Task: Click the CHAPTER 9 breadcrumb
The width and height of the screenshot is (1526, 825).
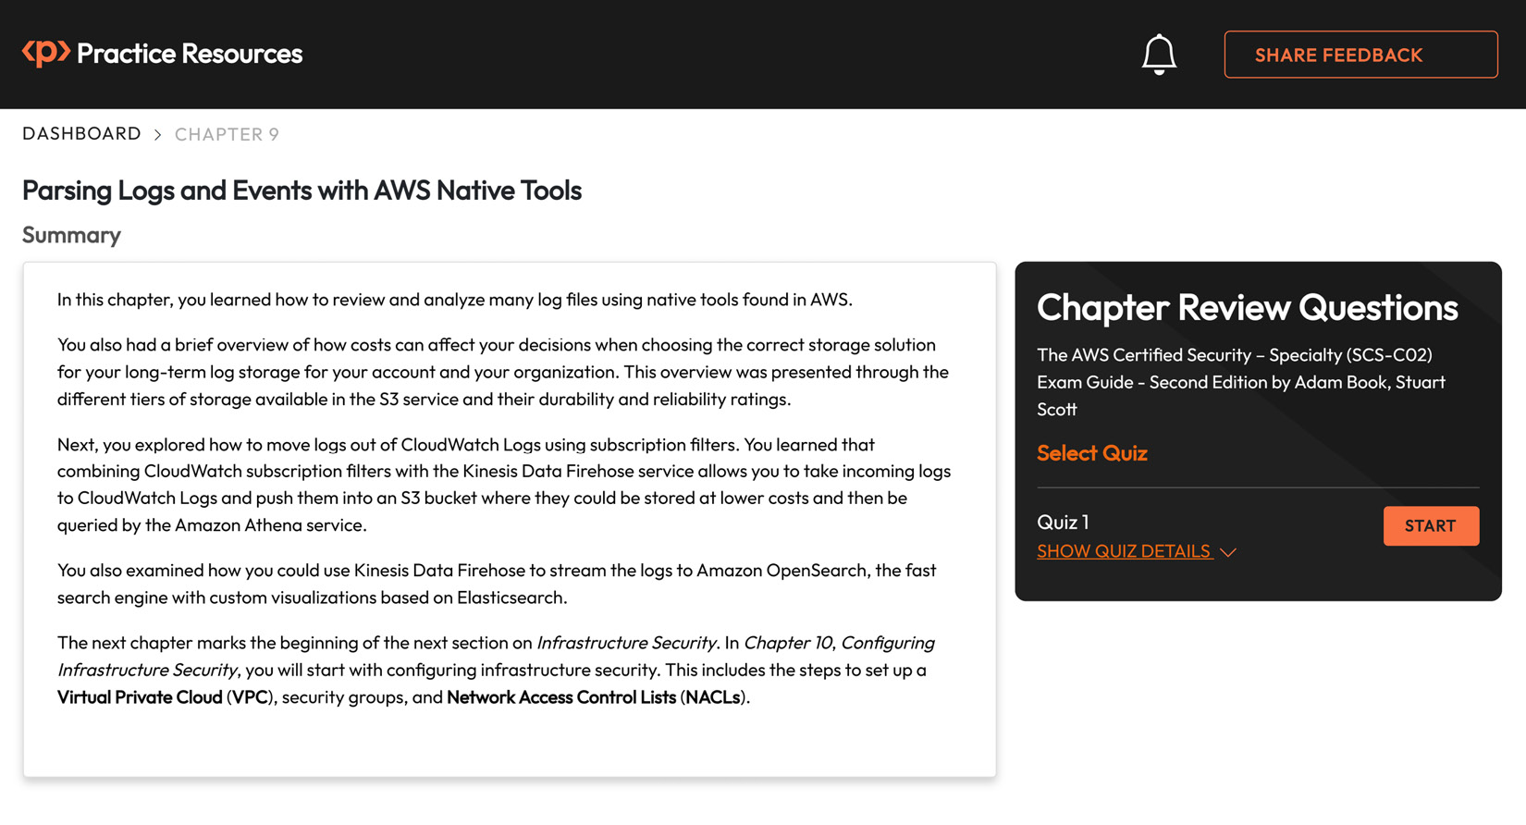Action: pyautogui.click(x=227, y=135)
